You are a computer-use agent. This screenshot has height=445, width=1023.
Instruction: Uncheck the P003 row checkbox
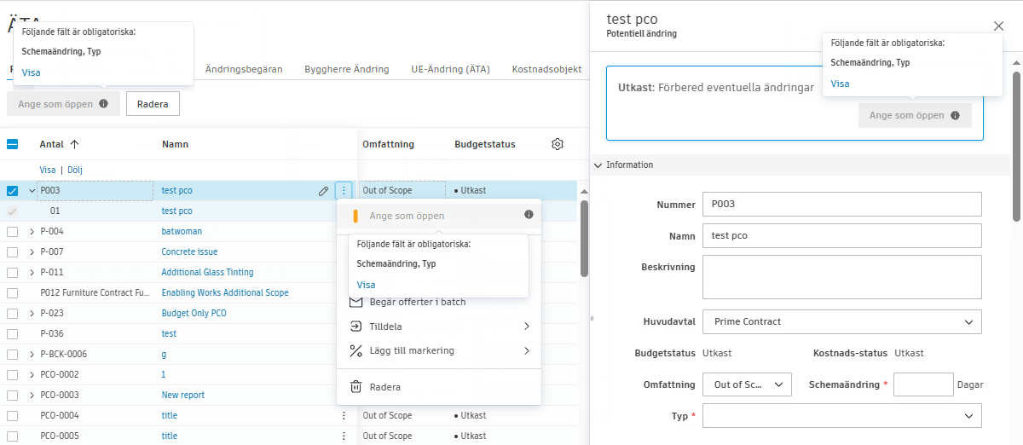click(x=13, y=191)
